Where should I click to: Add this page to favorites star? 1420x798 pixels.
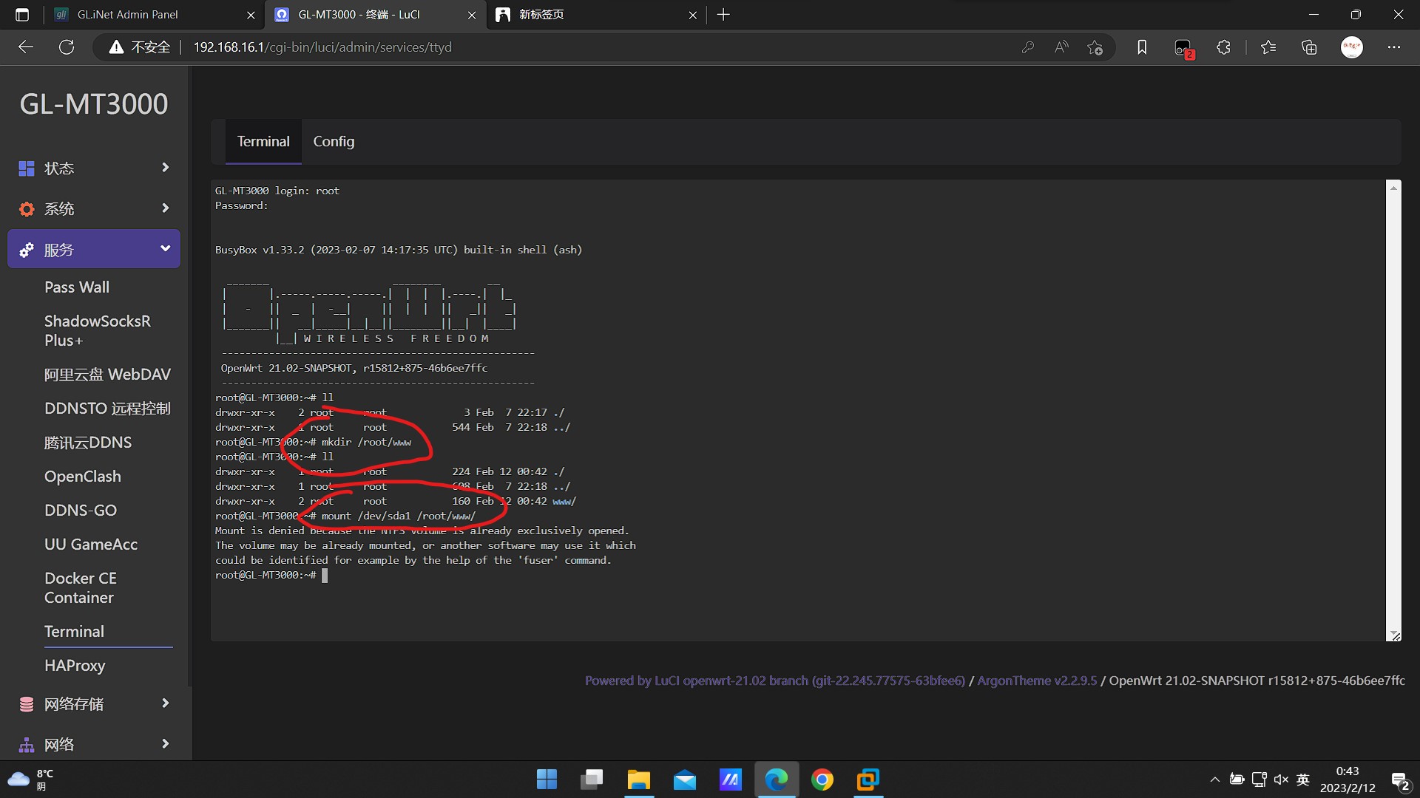1095,47
